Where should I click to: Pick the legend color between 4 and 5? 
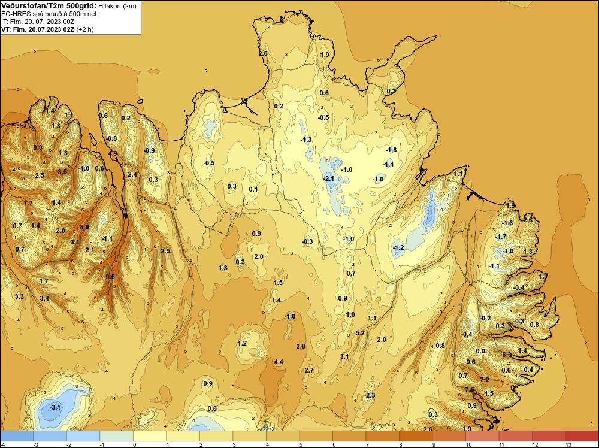click(x=282, y=436)
